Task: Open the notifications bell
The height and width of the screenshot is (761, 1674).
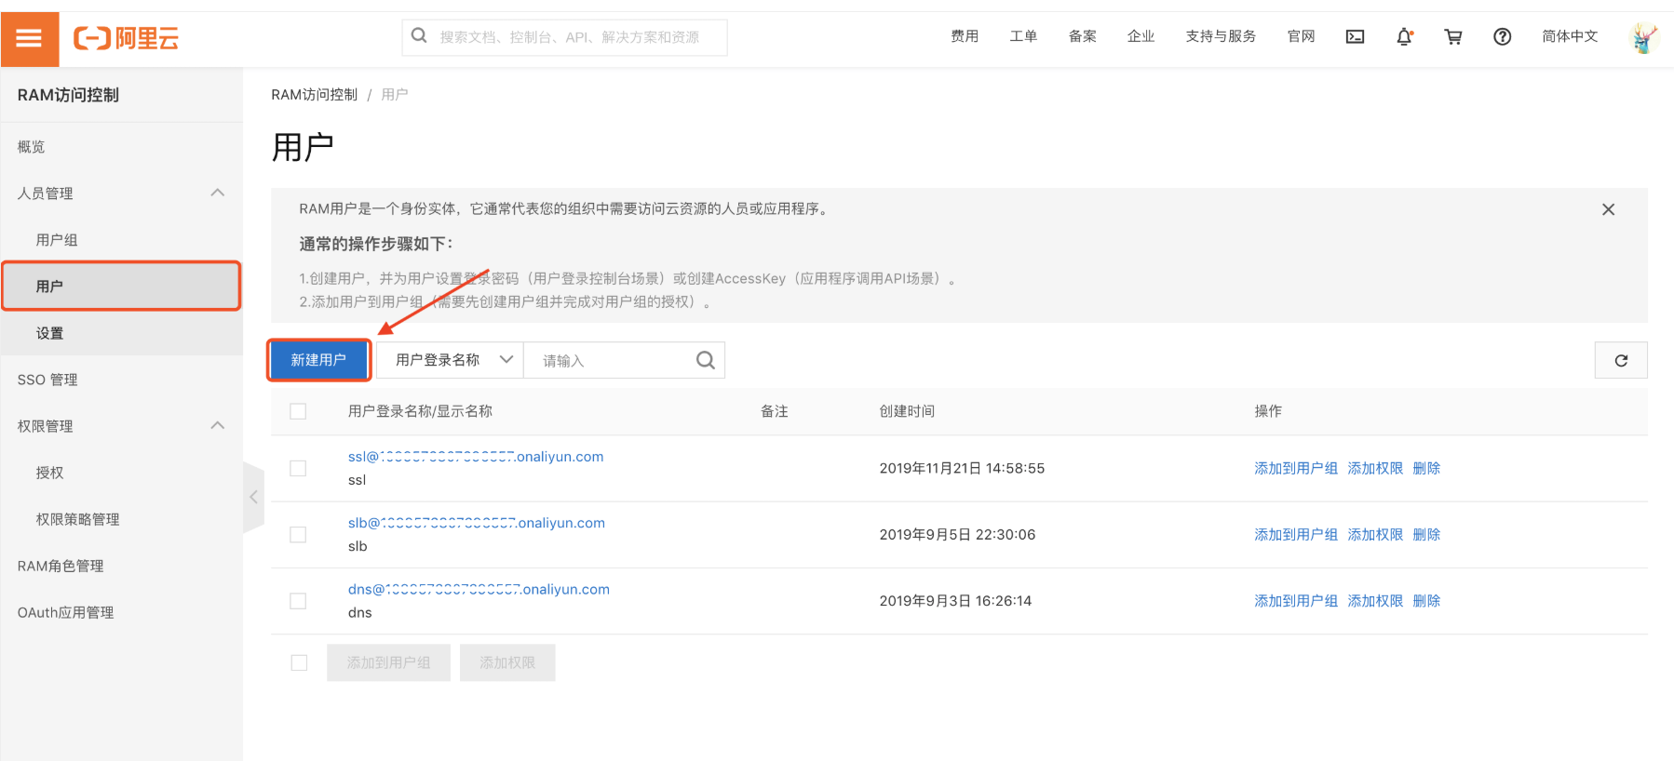Action: 1404,37
